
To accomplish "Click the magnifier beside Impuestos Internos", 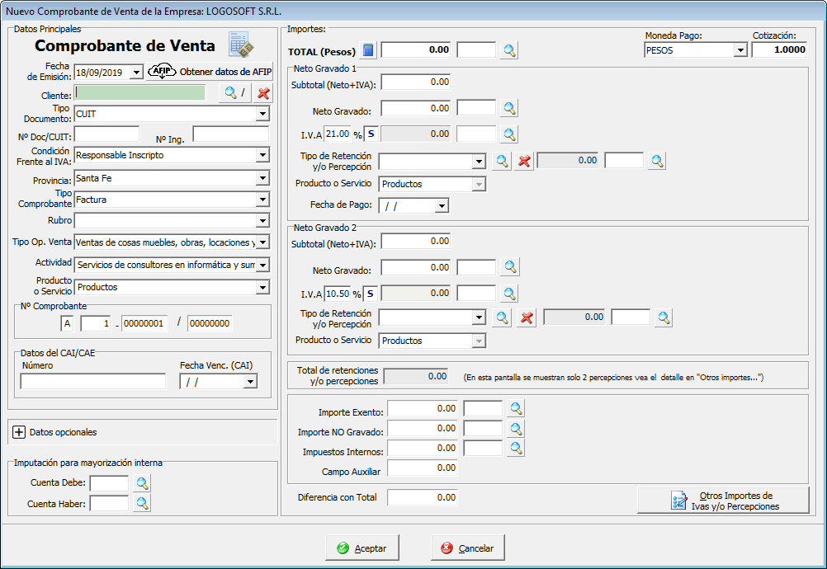I will [515, 448].
